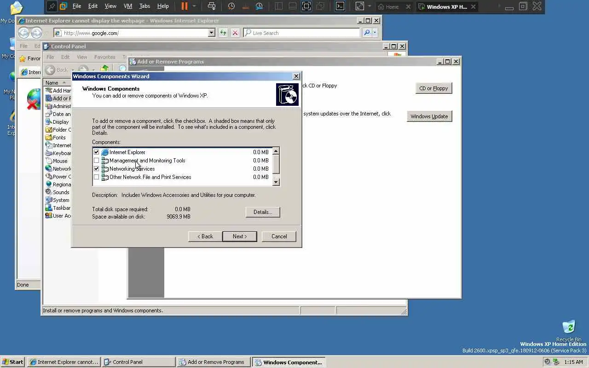Open the snapshot manager
Image resolution: width=589 pixels, height=368 pixels.
259,6
